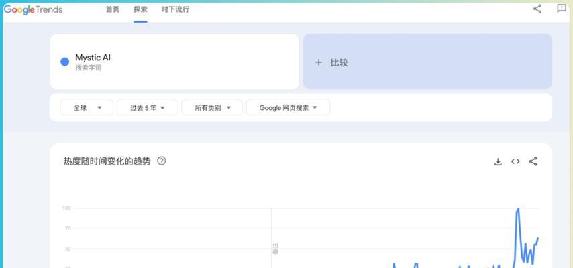Click the plus icon beside 比较

tap(319, 62)
